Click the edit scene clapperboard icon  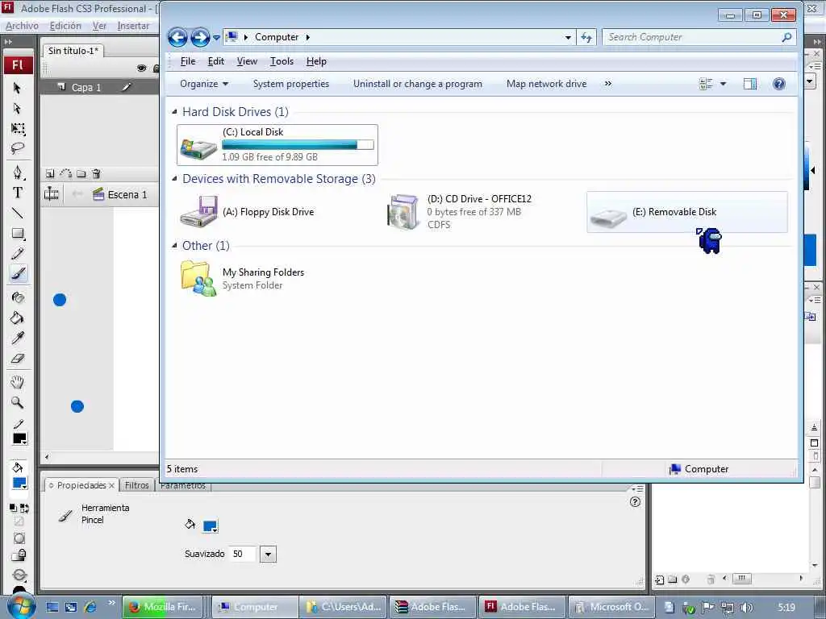98,194
